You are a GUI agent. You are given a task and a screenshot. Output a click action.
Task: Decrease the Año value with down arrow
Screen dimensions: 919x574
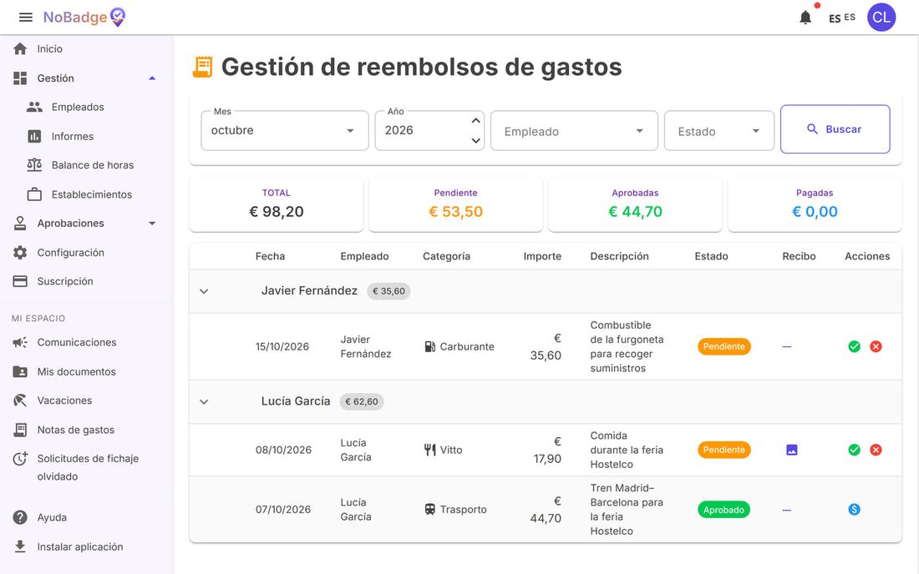(x=476, y=140)
